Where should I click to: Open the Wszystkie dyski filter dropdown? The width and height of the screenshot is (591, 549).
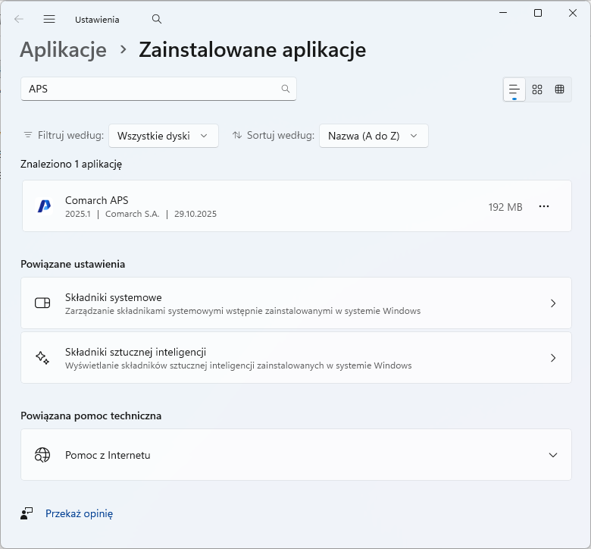(x=164, y=136)
